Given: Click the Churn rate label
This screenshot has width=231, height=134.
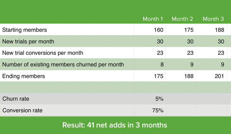Looking at the screenshot, I should (16, 99).
